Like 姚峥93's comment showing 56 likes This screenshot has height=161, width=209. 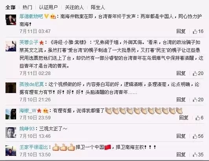coord(195,136)
